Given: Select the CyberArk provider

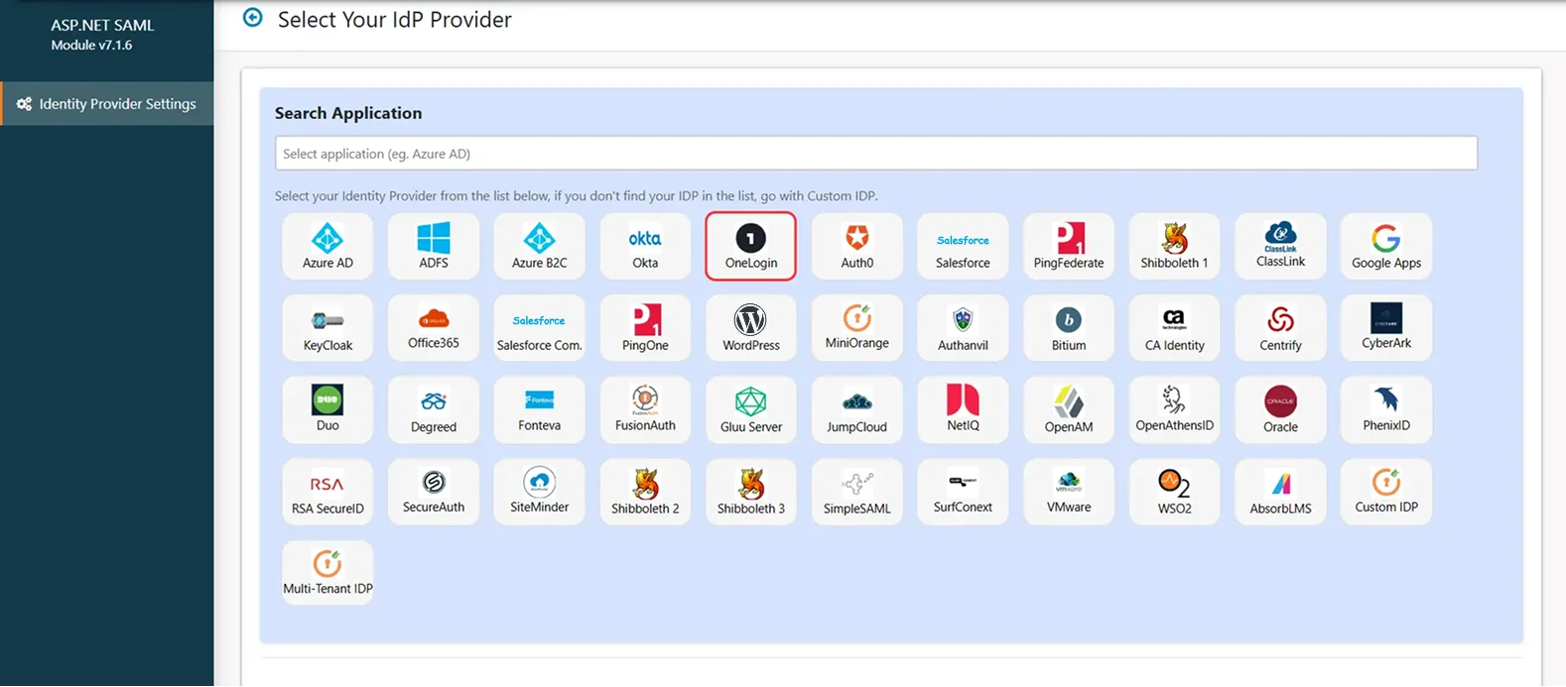Looking at the screenshot, I should (1386, 328).
